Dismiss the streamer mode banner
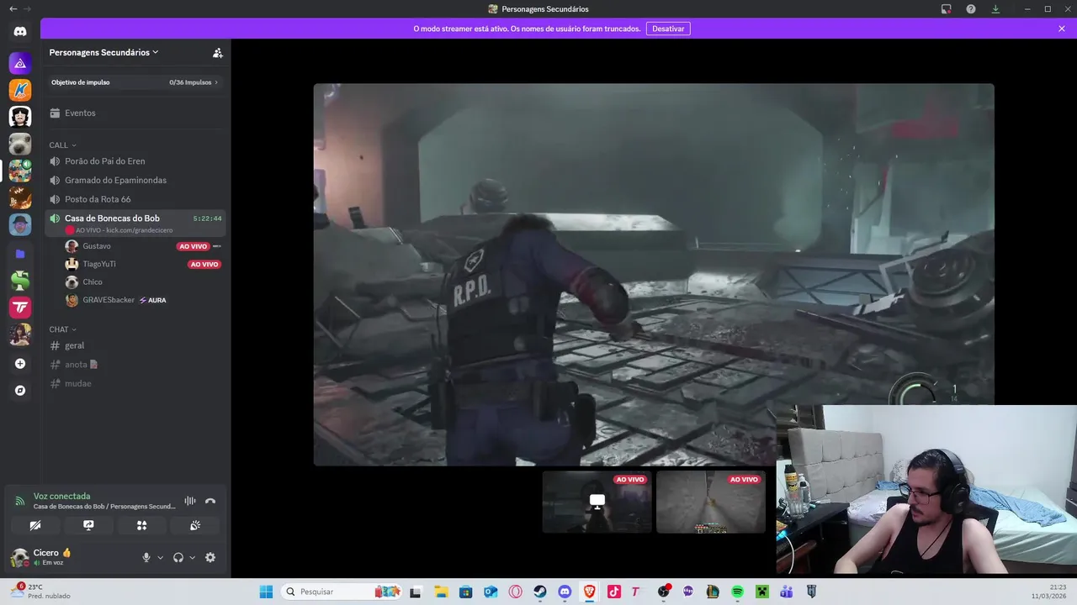 pyautogui.click(x=1062, y=29)
